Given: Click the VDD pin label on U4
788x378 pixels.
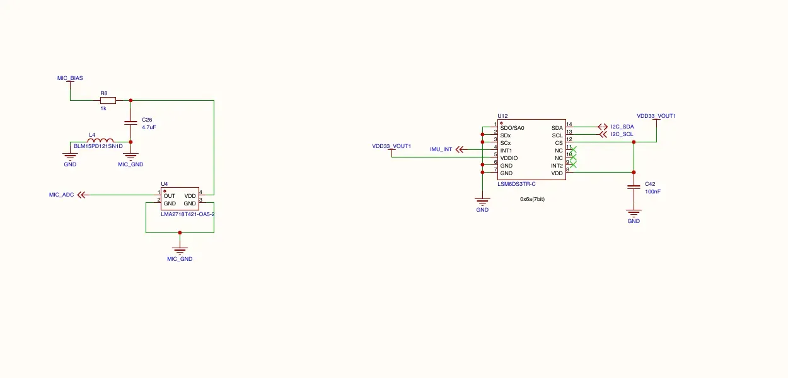Looking at the screenshot, I should (x=190, y=196).
